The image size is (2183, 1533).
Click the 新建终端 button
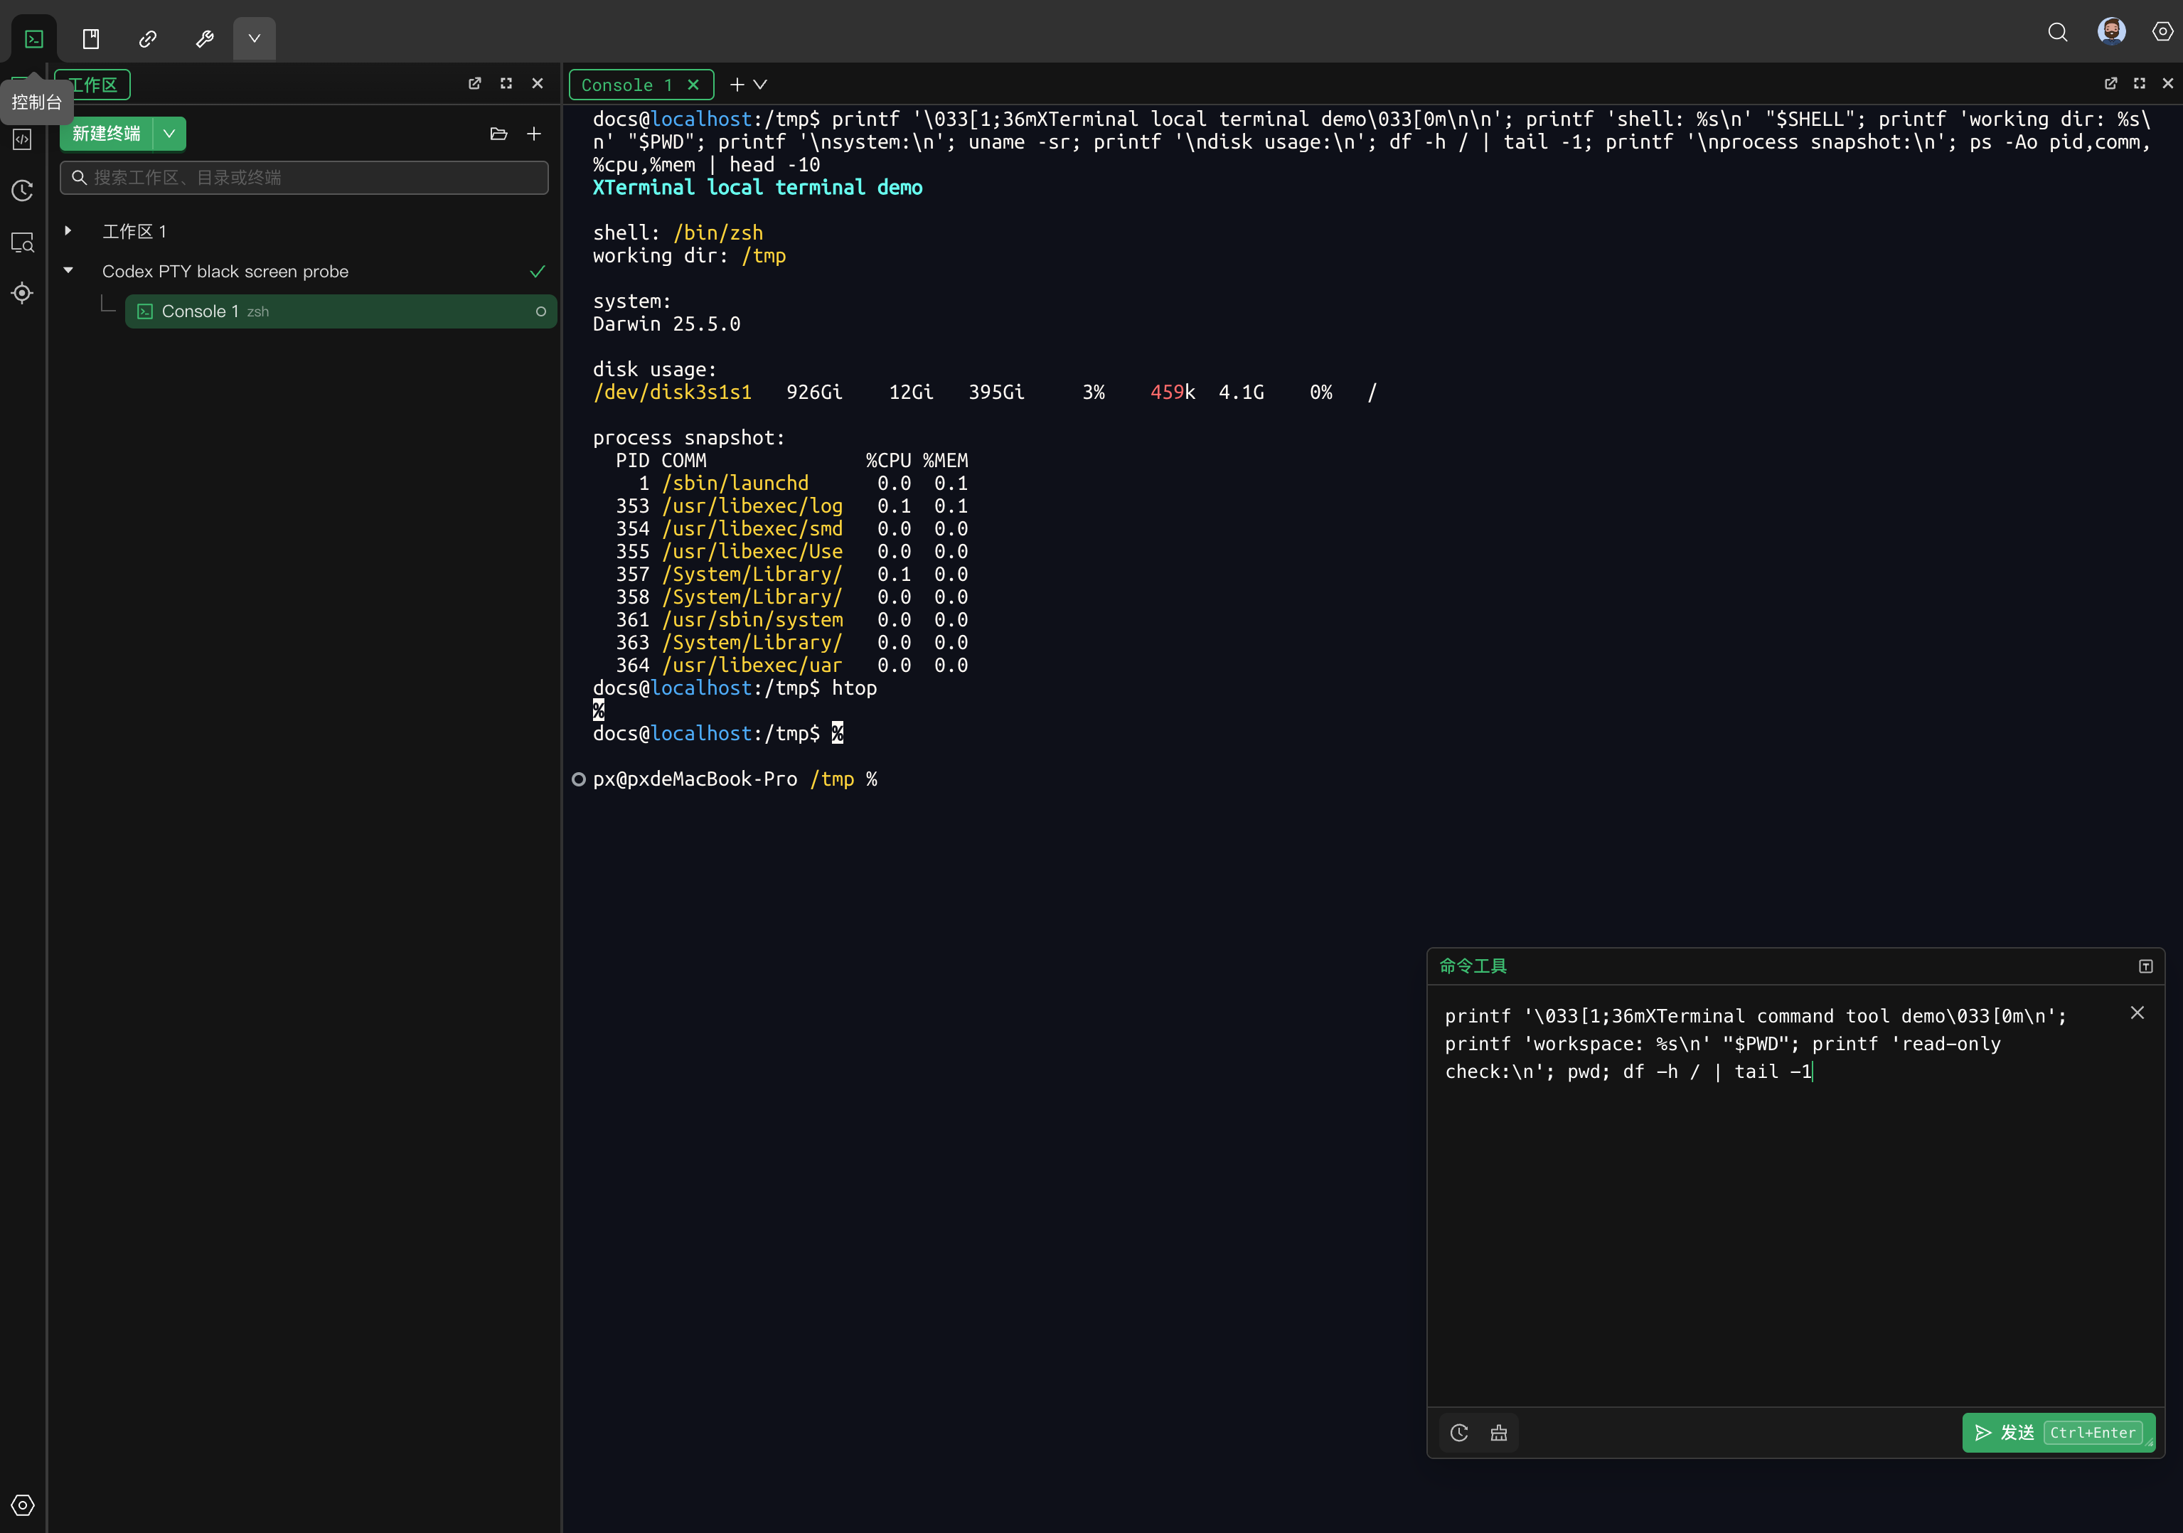[107, 134]
